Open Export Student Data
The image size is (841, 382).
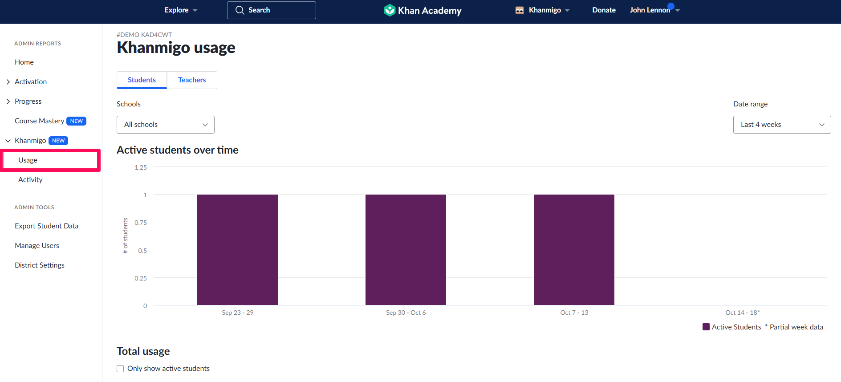[x=46, y=226]
